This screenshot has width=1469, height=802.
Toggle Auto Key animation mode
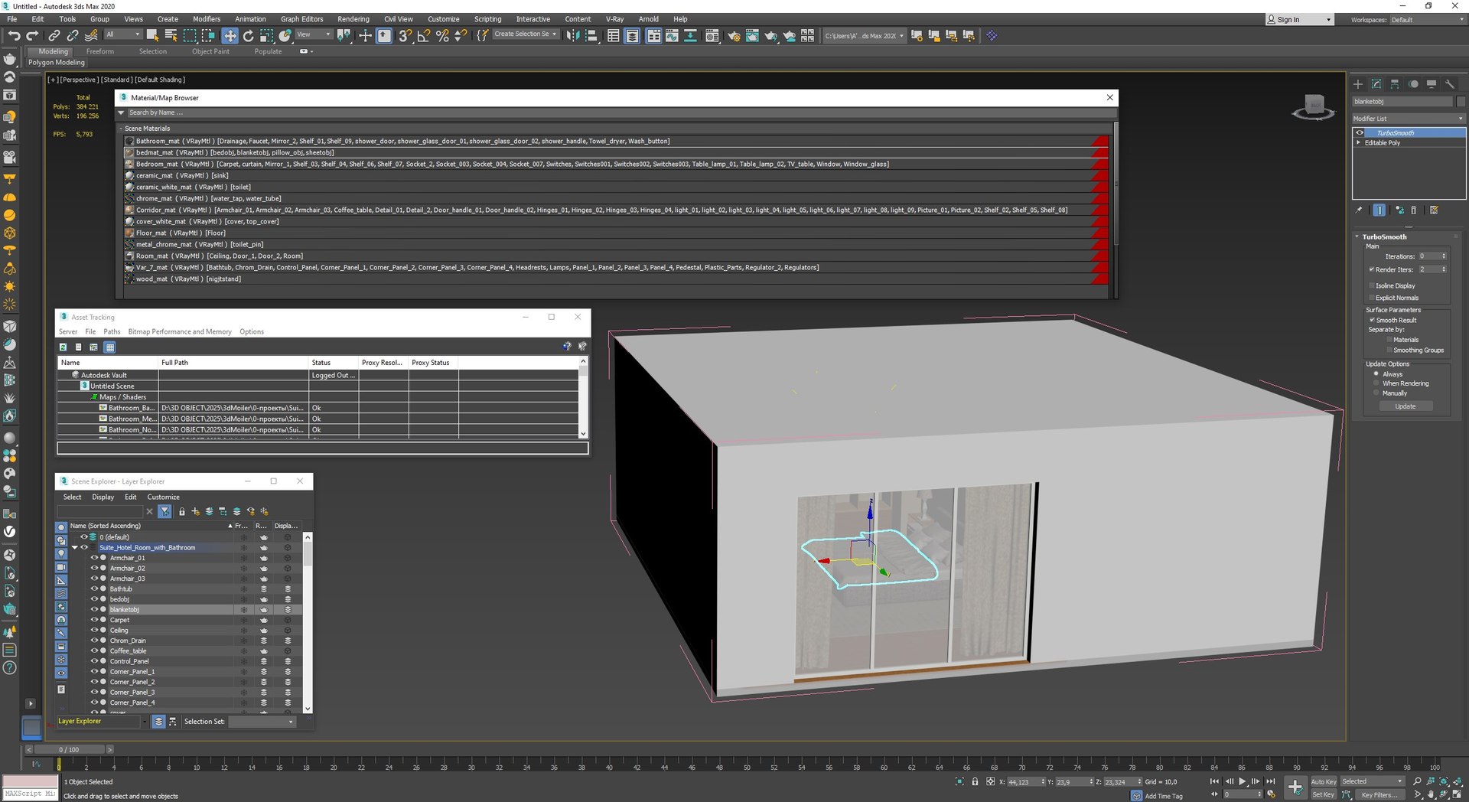tap(1324, 781)
